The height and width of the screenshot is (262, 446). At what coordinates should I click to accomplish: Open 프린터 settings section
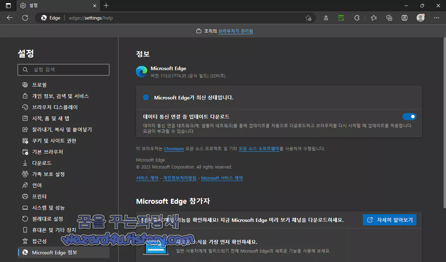pyautogui.click(x=63, y=196)
